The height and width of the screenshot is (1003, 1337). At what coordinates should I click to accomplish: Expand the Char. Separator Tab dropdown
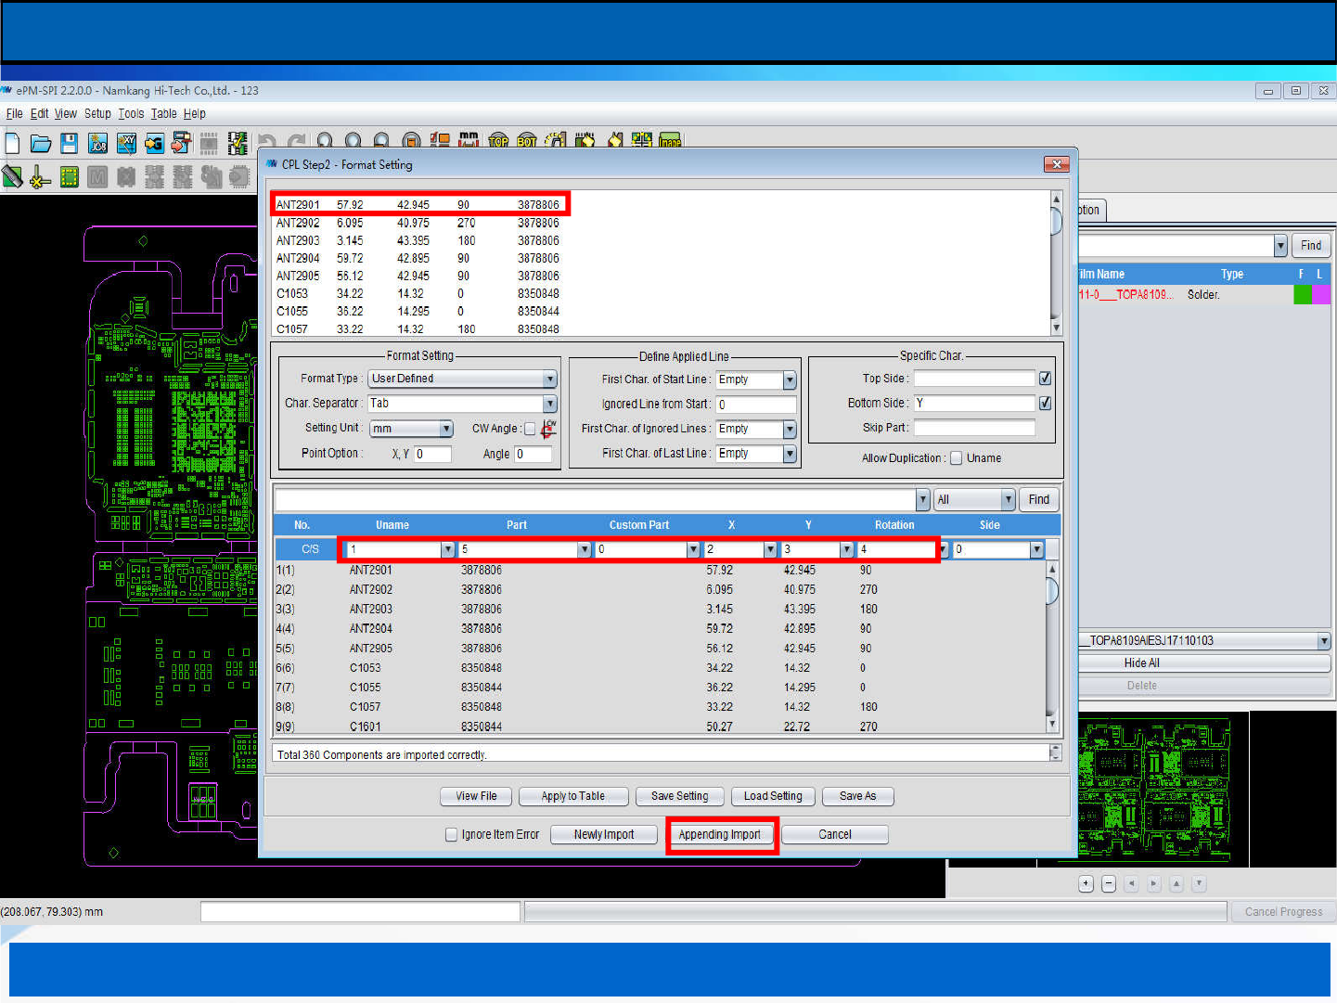click(549, 404)
